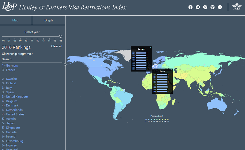Share via the Twitter icon
The height and width of the screenshot is (150, 245).
(x=198, y=7)
